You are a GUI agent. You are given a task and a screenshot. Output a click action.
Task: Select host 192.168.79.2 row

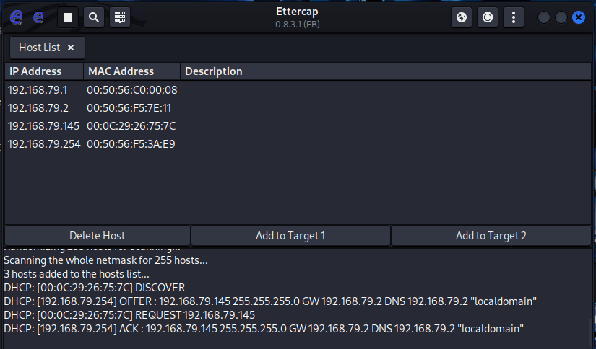[x=298, y=108]
